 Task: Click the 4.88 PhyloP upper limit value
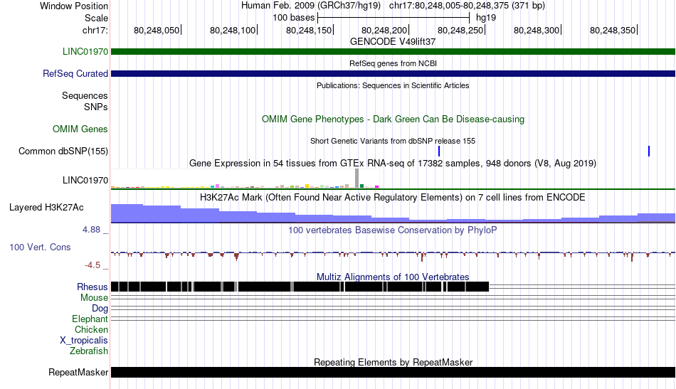(x=91, y=230)
